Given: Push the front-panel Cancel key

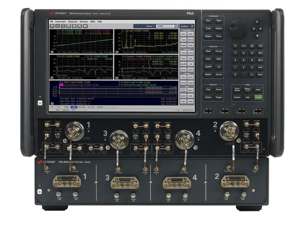Looking at the screenshot, I should tap(244, 46).
